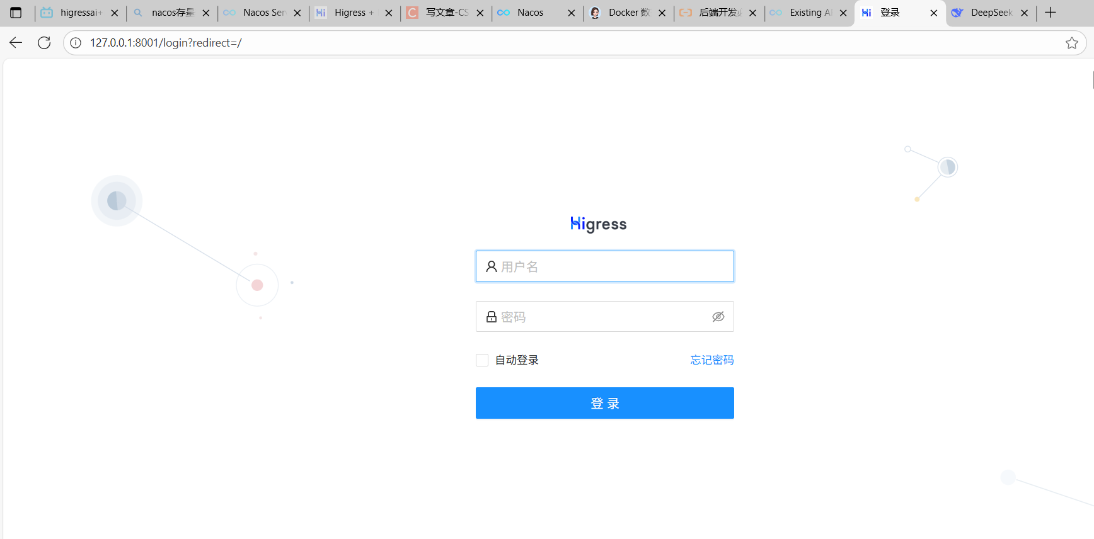
Task: Click the browser back arrow
Action: click(16, 43)
